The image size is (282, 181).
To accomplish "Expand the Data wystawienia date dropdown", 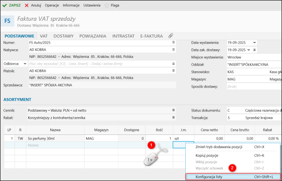I will (254, 43).
